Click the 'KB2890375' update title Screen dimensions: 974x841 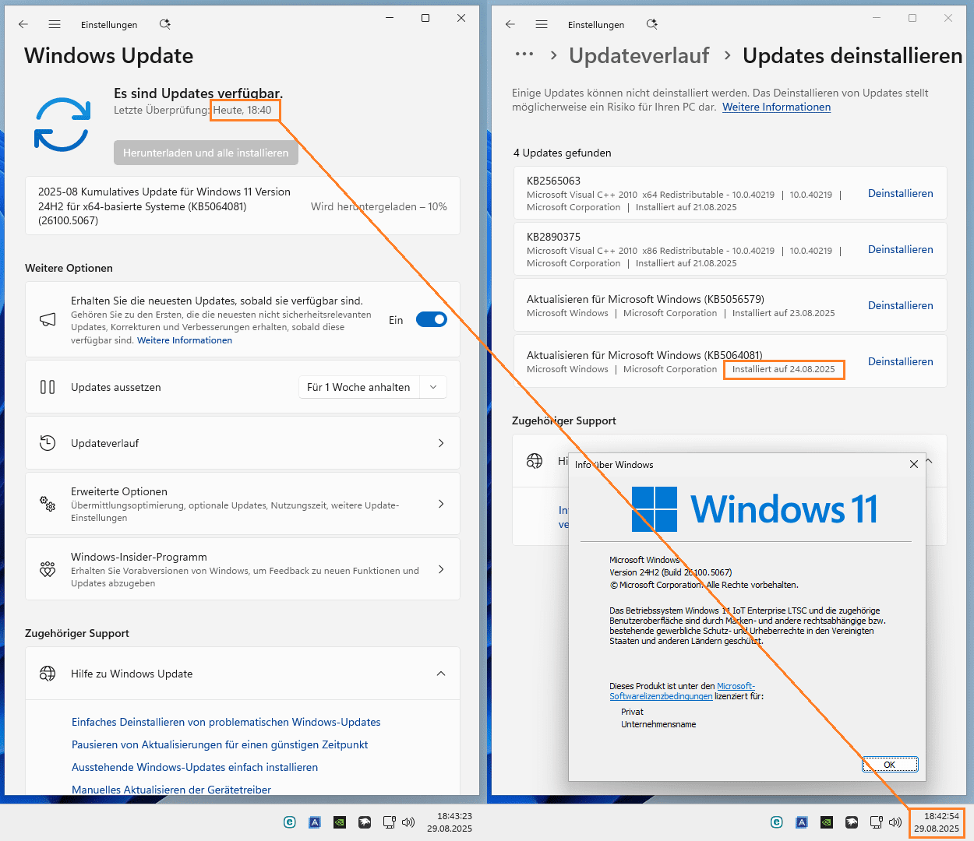(x=553, y=237)
